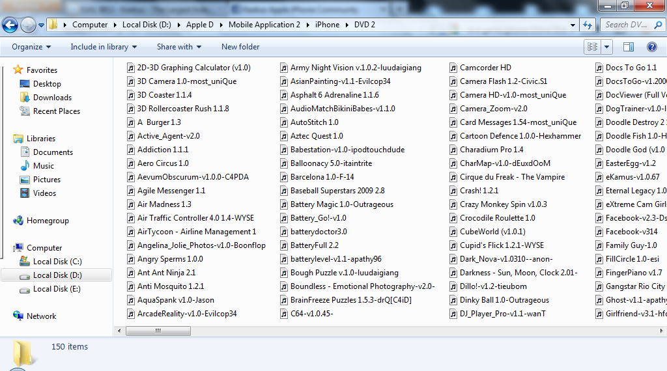Select the file icon for Aztec Quest 1.0
The image size is (667, 371).
click(x=284, y=136)
